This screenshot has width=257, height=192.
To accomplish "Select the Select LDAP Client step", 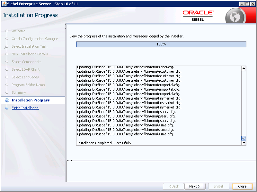I will [26, 69].
